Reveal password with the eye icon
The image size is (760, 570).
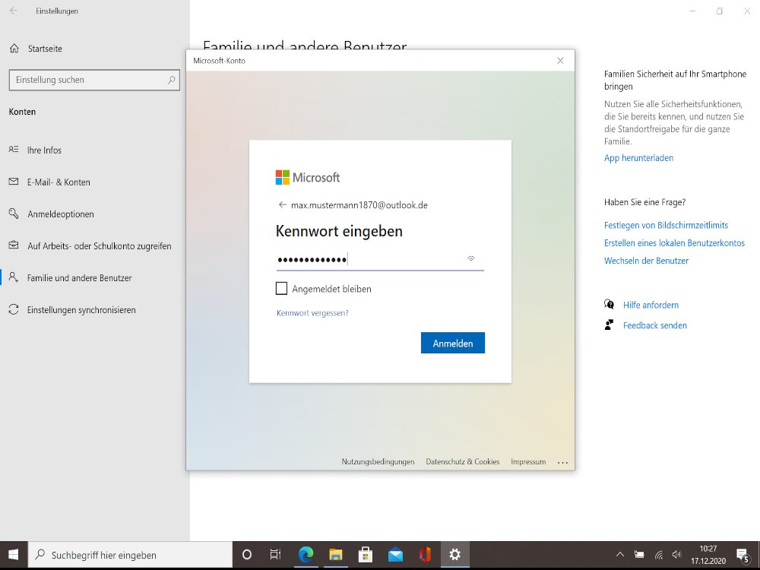471,259
